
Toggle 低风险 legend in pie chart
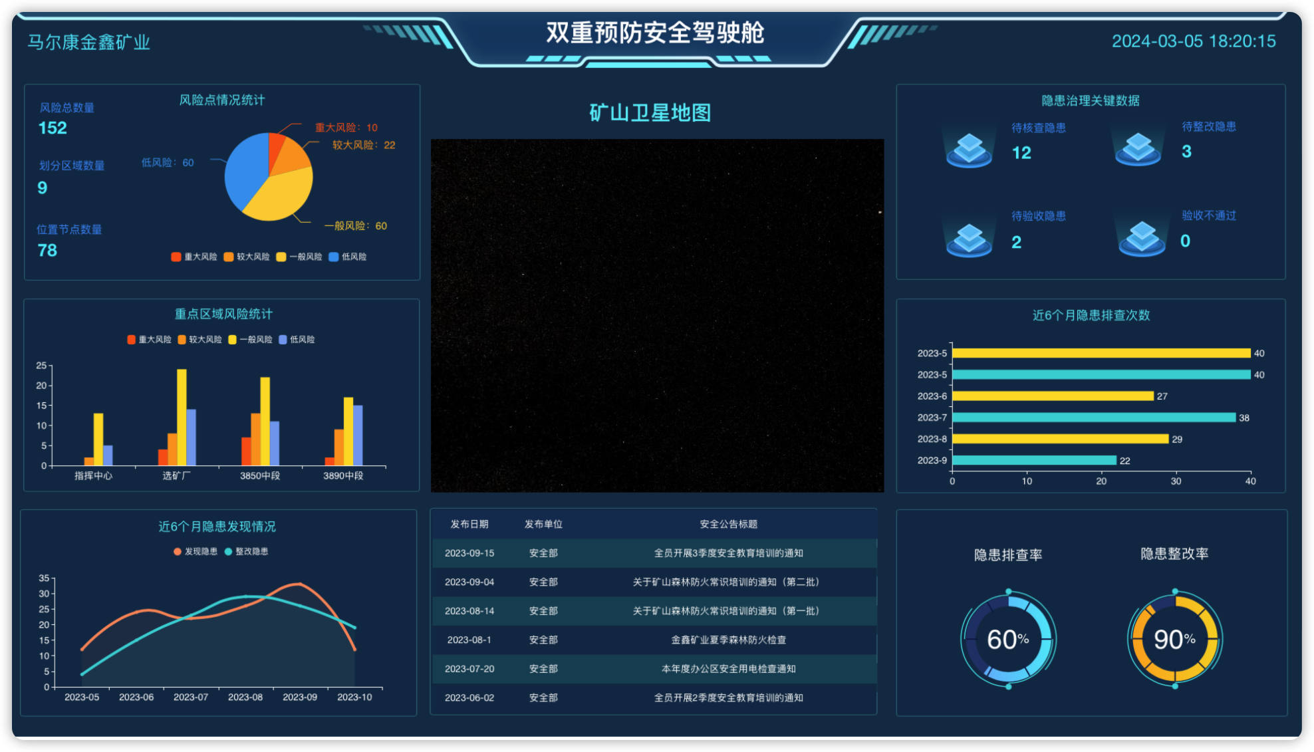[348, 257]
